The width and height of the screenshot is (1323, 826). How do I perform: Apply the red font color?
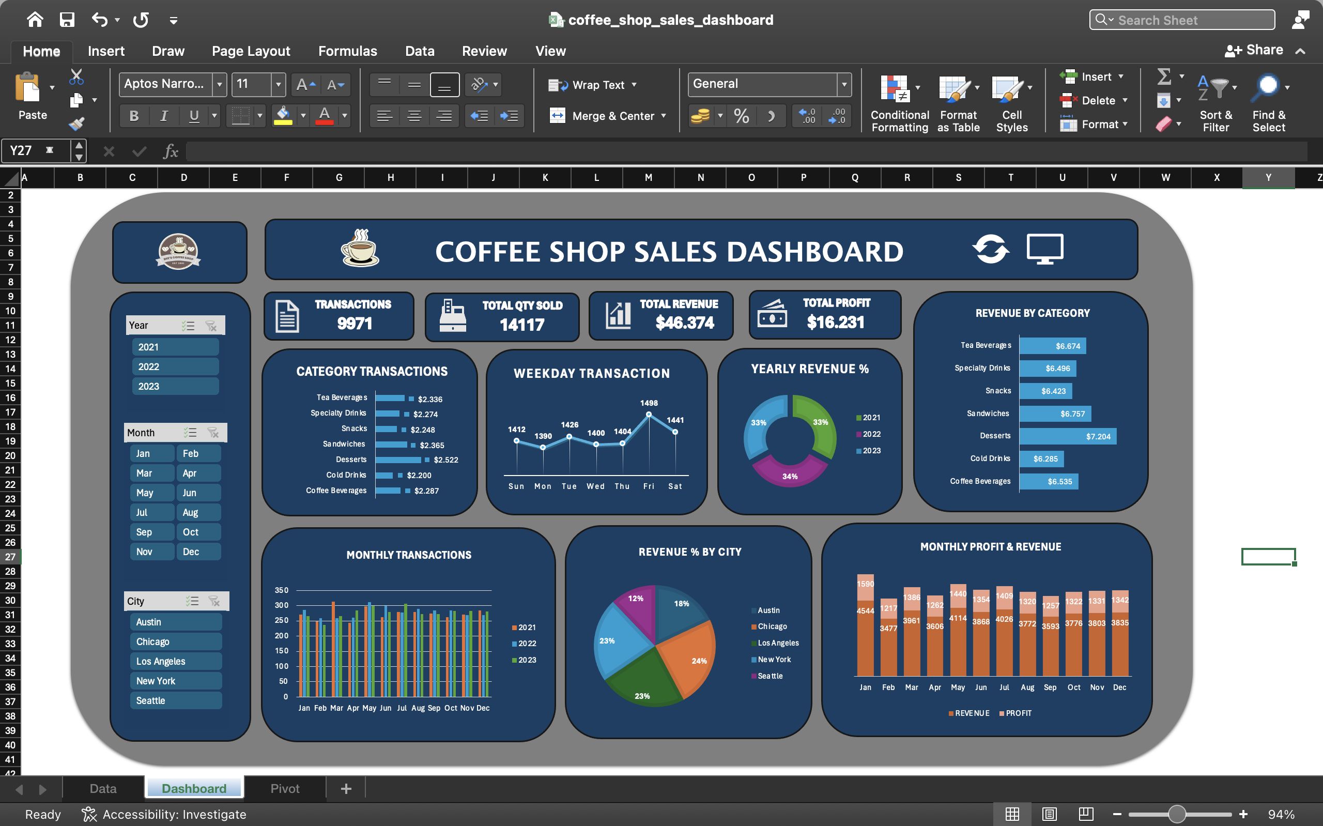click(x=325, y=116)
